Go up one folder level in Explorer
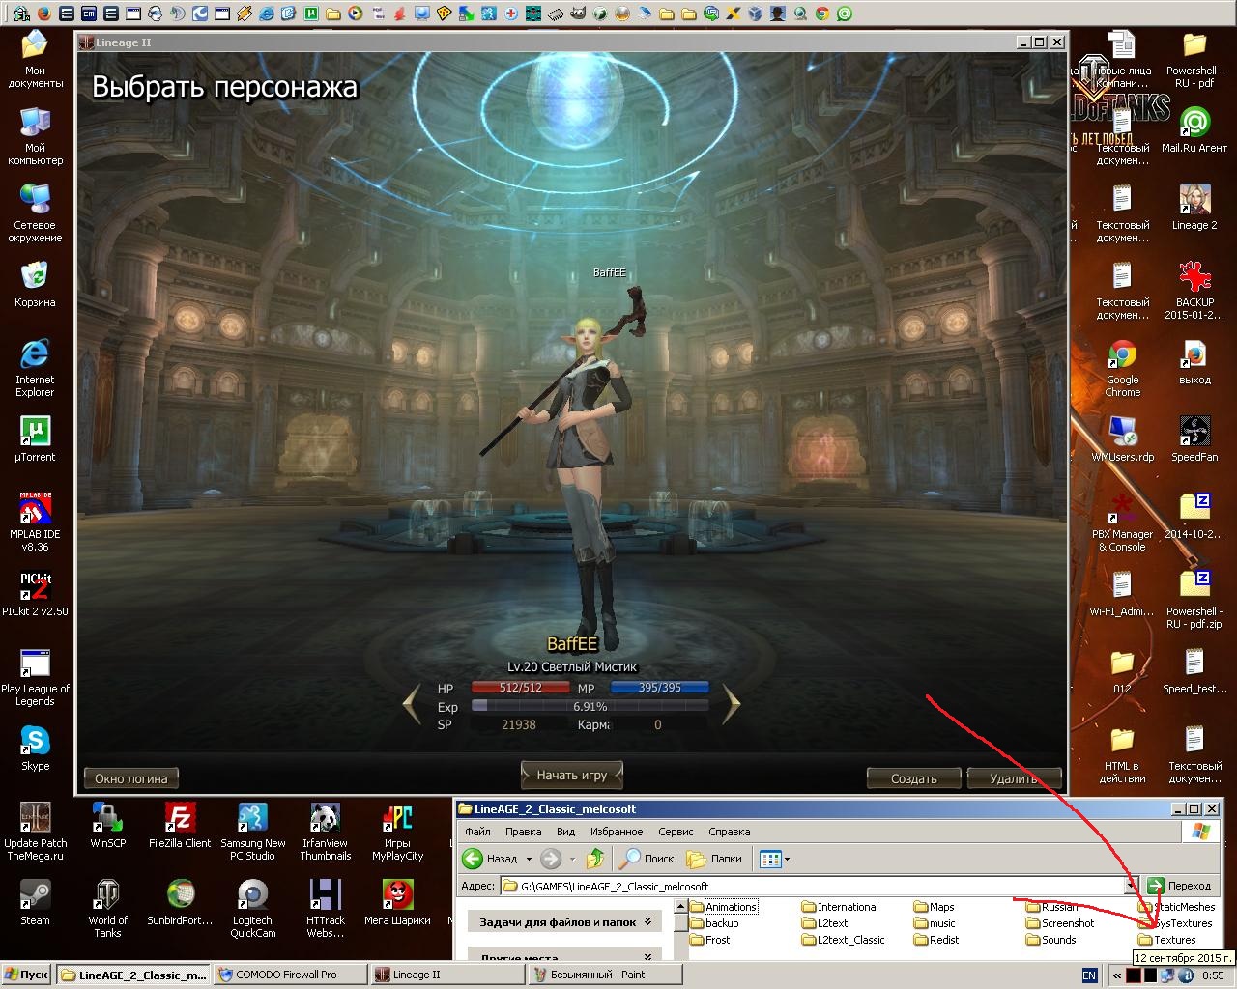1237x989 pixels. point(596,858)
